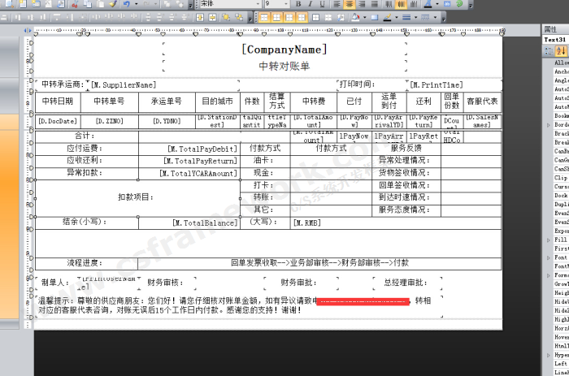Apply justify alignment from the toolbar
This screenshot has width=569, height=376.
[x=376, y=4]
